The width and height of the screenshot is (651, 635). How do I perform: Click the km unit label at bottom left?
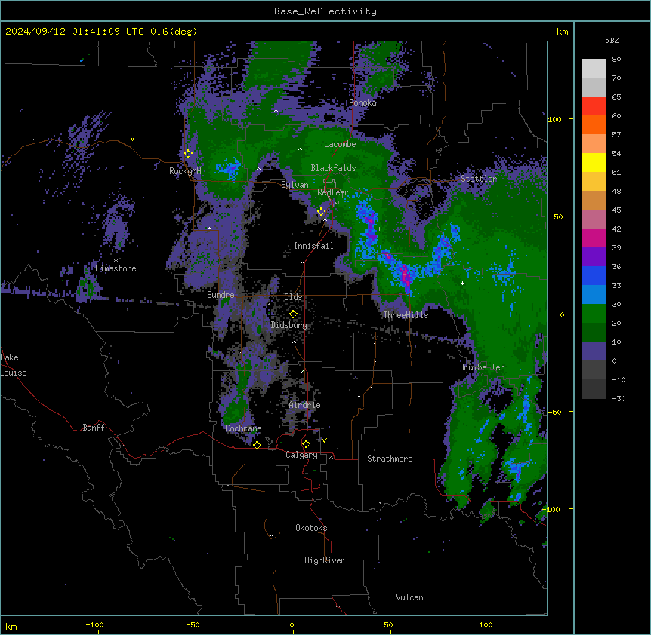[11, 626]
